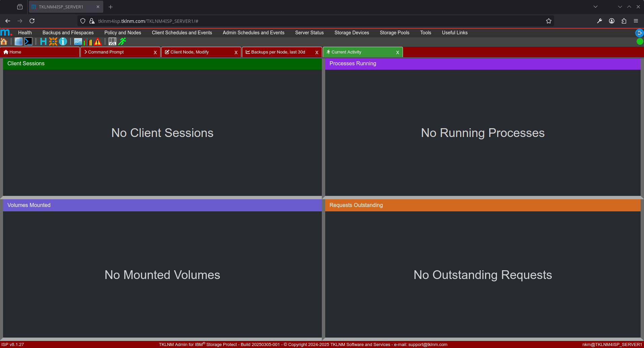Open the Firefox list all tabs dropdown
This screenshot has width=644, height=348.
(595, 7)
